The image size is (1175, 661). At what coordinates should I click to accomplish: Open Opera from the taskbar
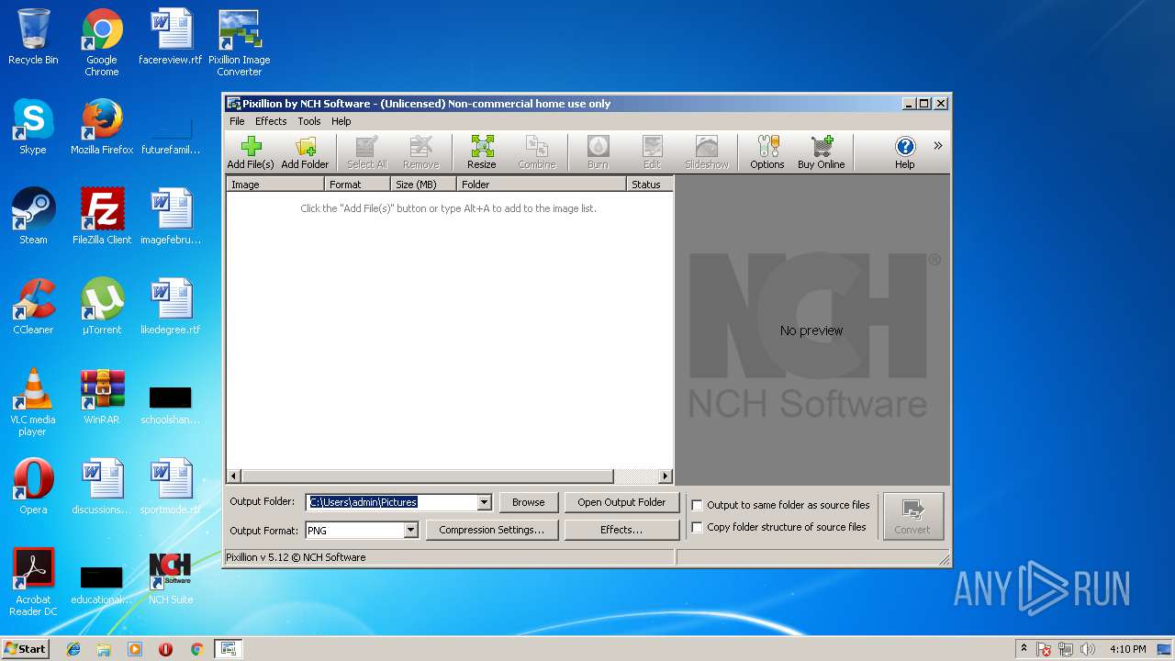click(x=165, y=649)
